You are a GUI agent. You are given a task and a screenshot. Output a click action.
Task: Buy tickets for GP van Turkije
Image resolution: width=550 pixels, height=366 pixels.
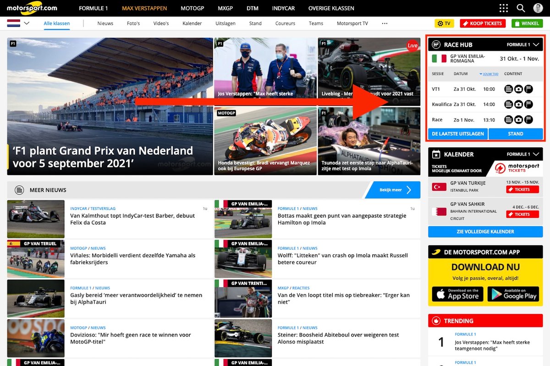coord(522,189)
